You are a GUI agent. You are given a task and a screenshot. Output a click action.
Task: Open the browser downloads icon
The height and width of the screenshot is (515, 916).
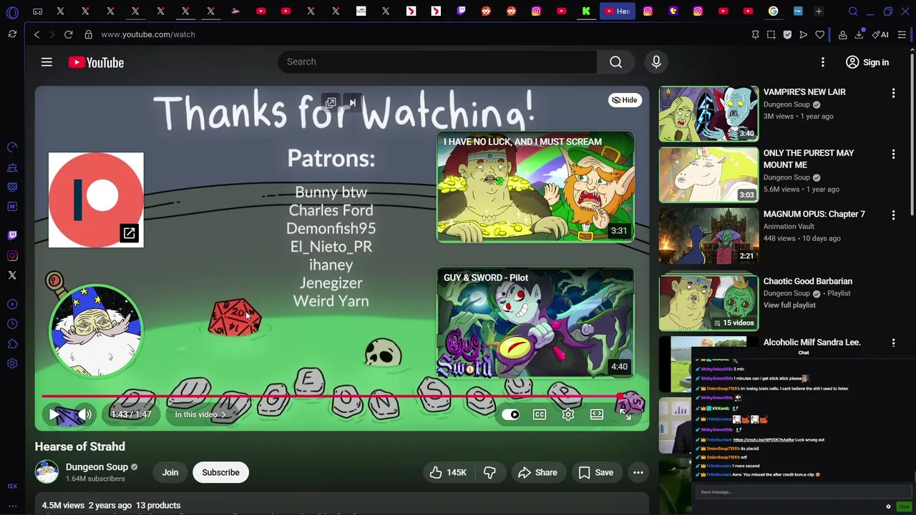pos(859,34)
